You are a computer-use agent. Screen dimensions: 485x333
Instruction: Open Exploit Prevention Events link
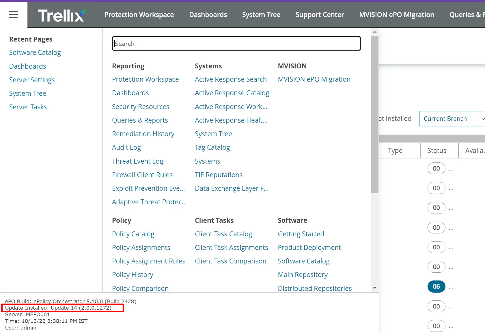coord(148,188)
